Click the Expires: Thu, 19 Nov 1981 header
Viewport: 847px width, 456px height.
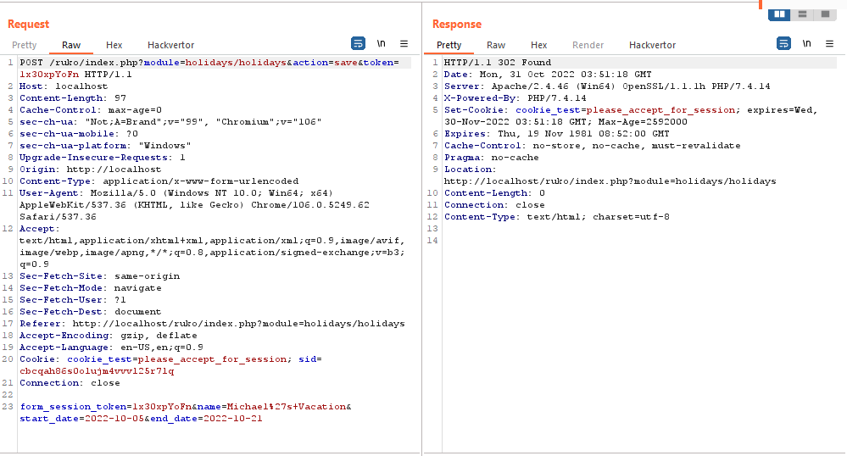point(557,133)
